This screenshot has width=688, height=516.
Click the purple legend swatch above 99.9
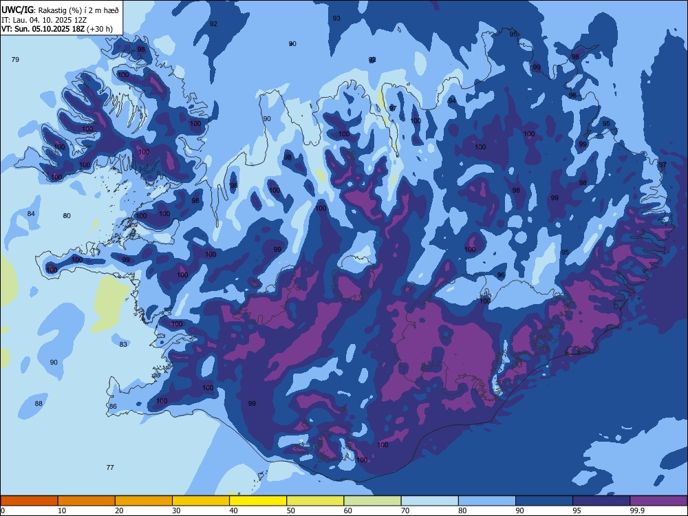(658, 501)
